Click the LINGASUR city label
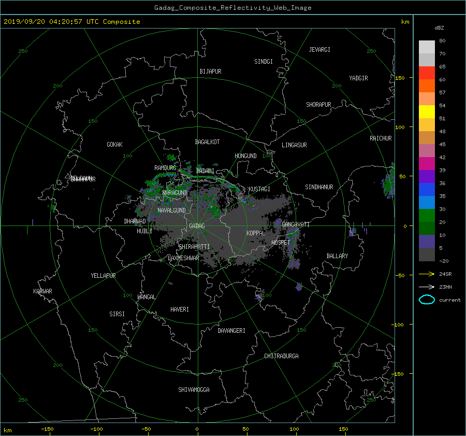Viewport: 466px width, 436px height. click(294, 145)
